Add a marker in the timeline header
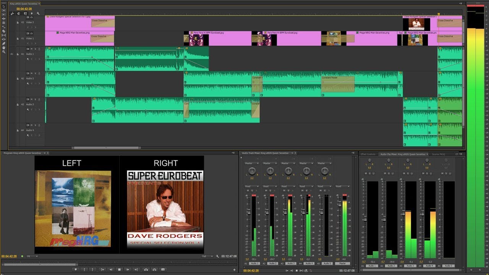 click(x=31, y=13)
